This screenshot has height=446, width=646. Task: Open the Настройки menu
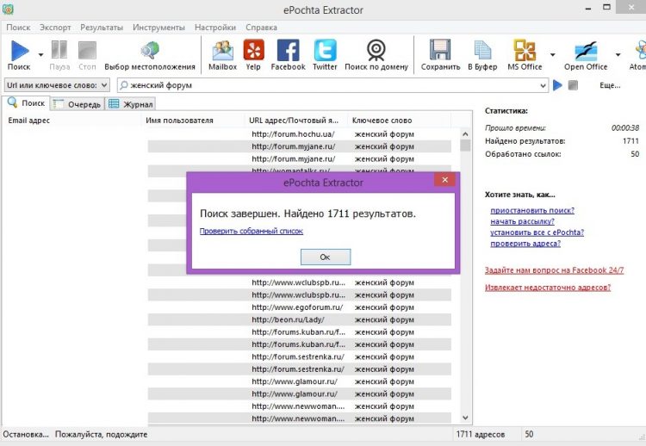pos(215,28)
